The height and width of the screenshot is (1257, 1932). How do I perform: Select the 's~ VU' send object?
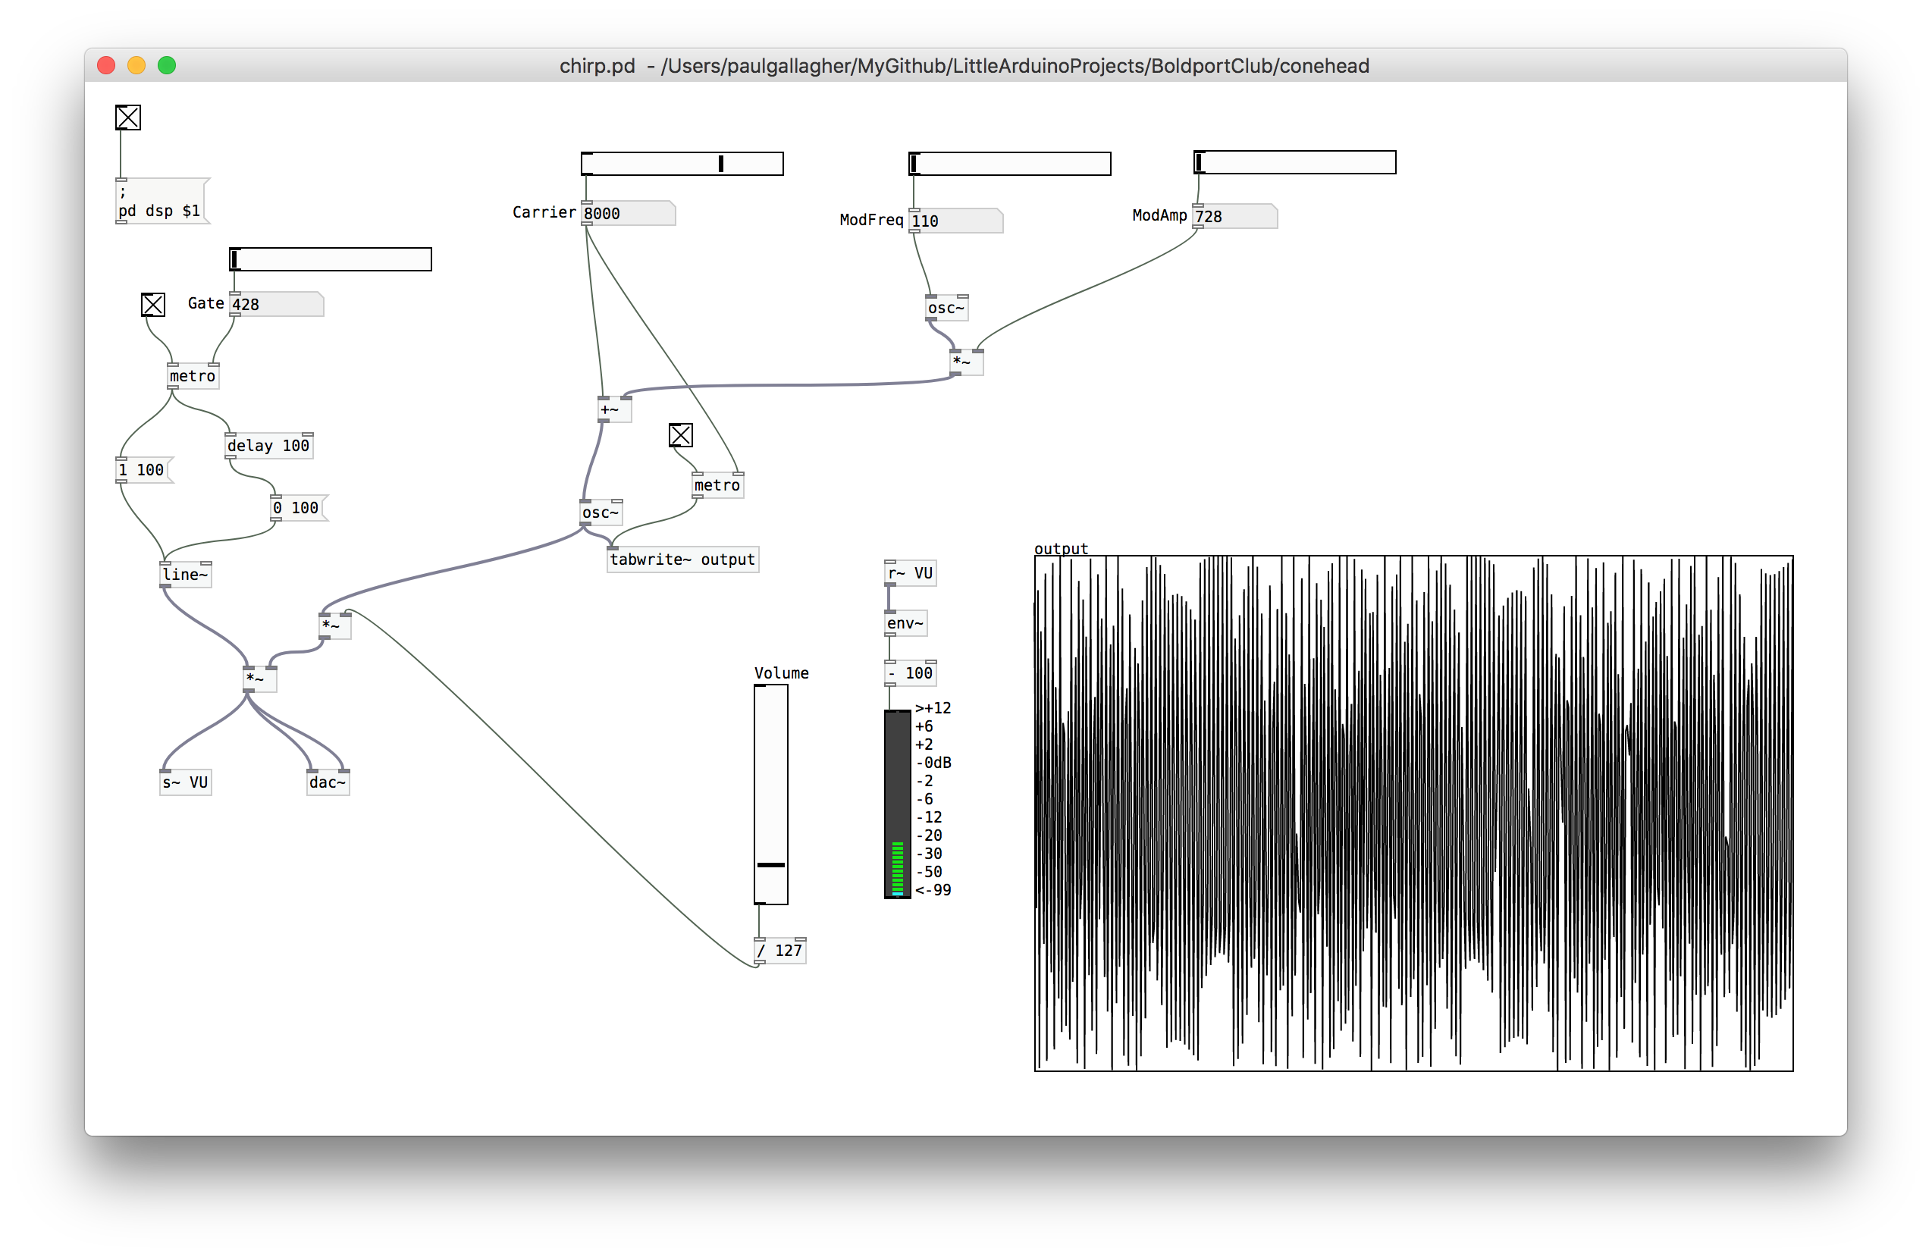click(186, 783)
